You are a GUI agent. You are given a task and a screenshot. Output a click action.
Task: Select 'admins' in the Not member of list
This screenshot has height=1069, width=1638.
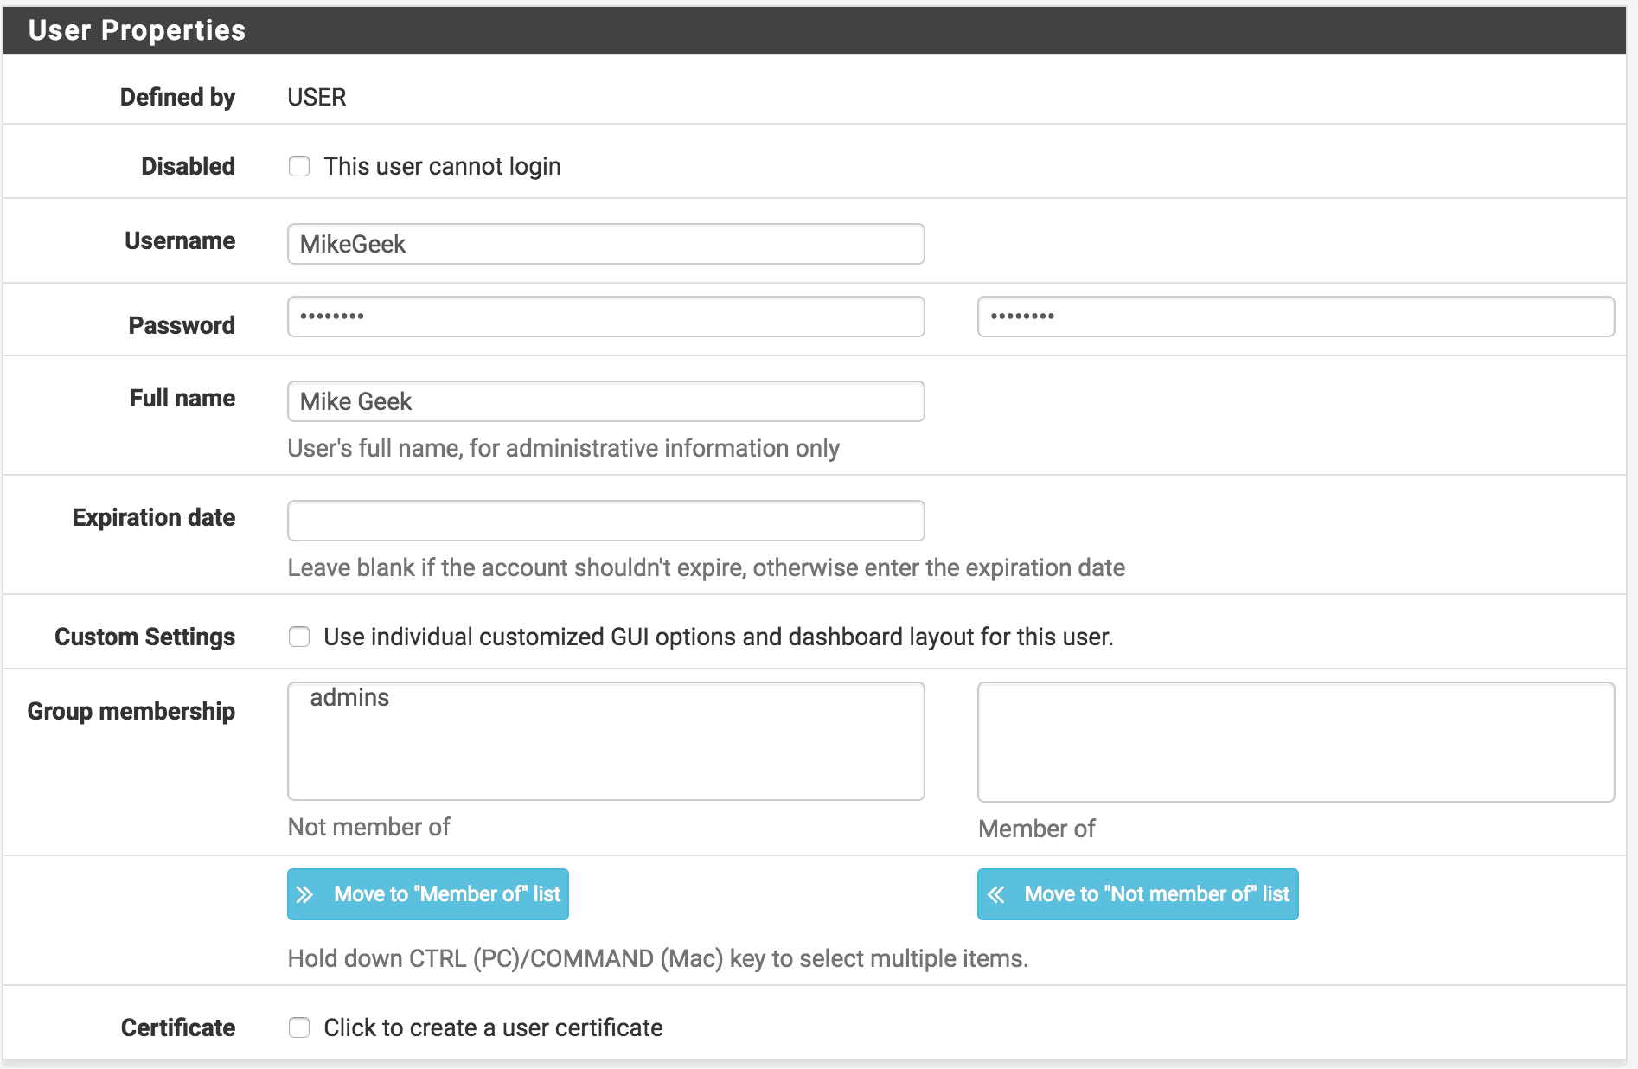(350, 697)
